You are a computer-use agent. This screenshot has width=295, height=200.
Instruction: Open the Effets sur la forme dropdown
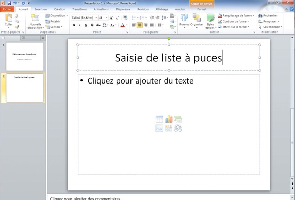[234, 27]
